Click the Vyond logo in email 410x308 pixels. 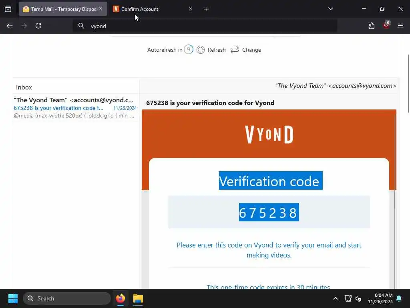269,134
